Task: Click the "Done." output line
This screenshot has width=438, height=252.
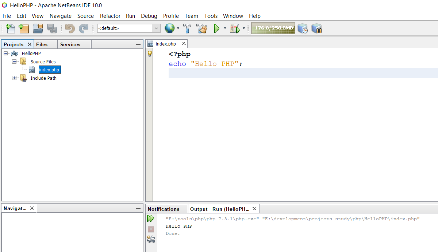Action: (x=173, y=233)
